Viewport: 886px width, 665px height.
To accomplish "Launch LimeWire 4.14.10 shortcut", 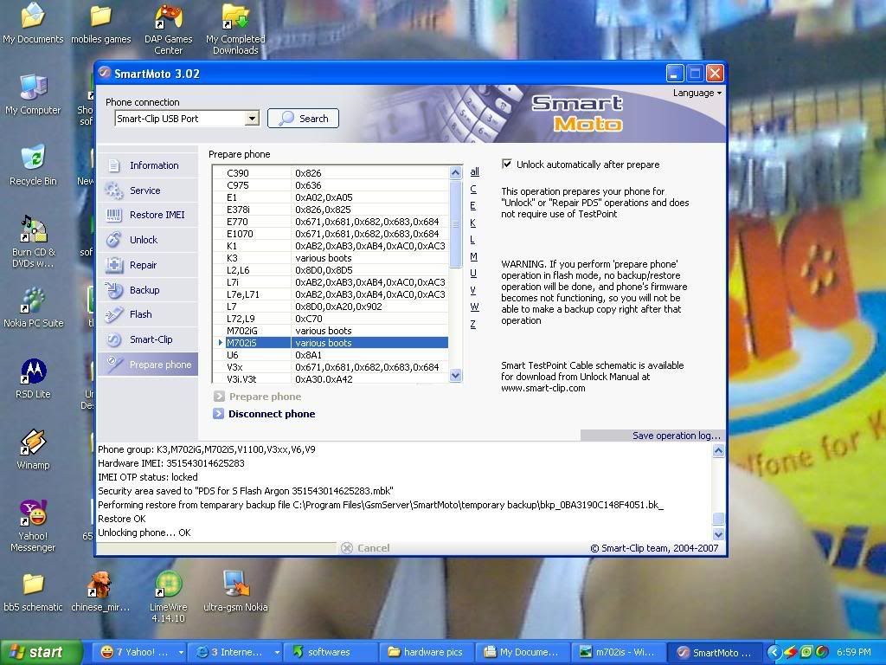I will [x=169, y=584].
